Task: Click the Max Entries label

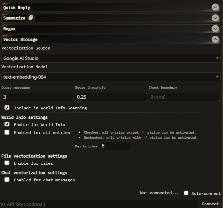Action: pyautogui.click(x=86, y=146)
